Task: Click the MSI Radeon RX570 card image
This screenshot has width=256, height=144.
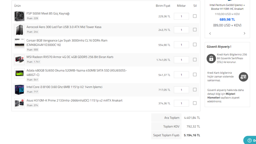Action: point(19,60)
